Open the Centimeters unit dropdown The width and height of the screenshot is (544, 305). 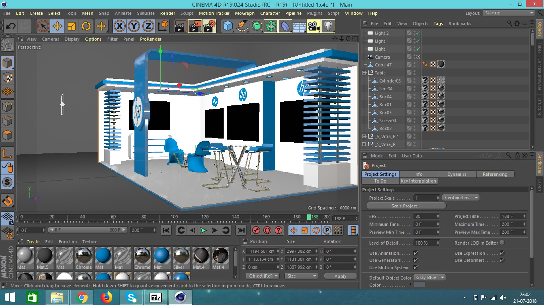[461, 198]
